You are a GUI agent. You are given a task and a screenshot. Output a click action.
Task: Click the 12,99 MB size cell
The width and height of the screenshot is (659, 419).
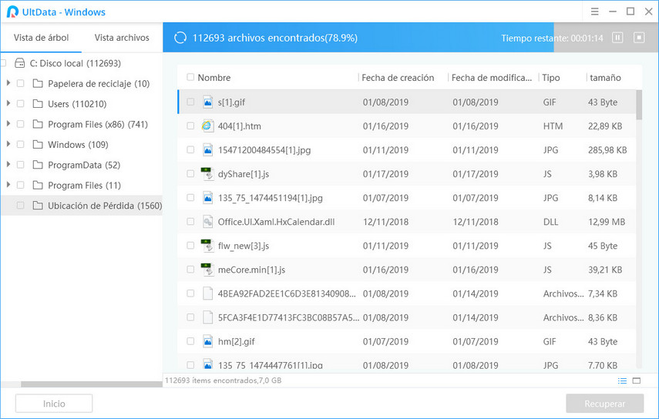pos(607,222)
